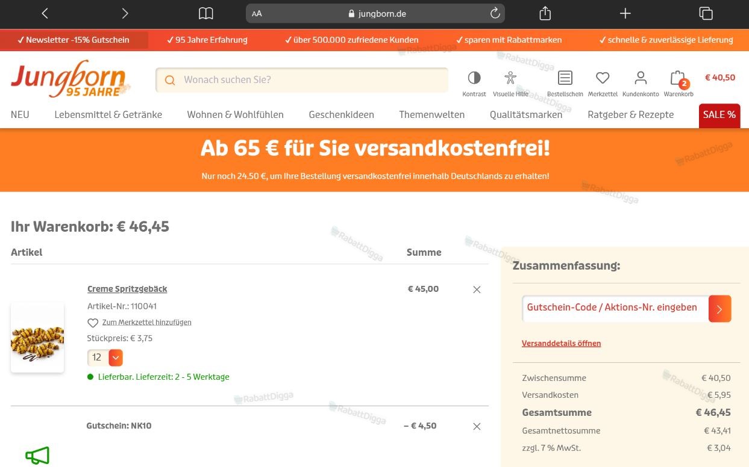Viewport: 749px width, 467px height.
Task: Open the quantity 12 dropdown
Action: (x=105, y=357)
